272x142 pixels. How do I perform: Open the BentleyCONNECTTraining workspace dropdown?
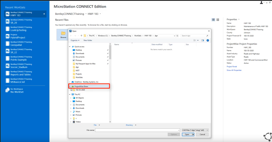pos(86,14)
